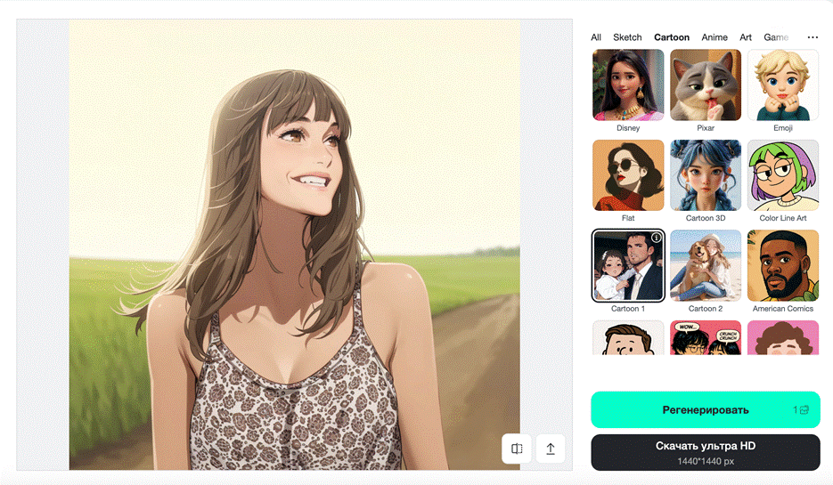Apply the Emoji style
833x485 pixels.
(783, 85)
